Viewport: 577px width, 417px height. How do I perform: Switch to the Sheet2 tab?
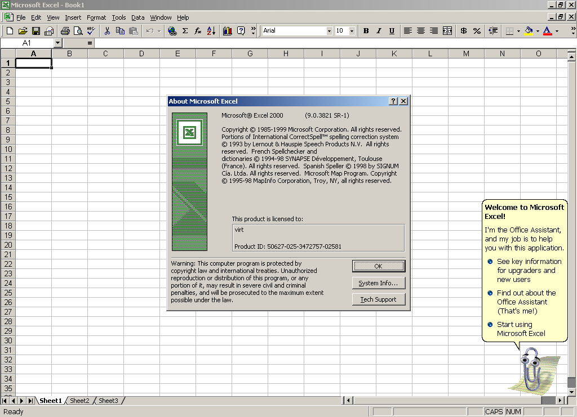(x=79, y=401)
